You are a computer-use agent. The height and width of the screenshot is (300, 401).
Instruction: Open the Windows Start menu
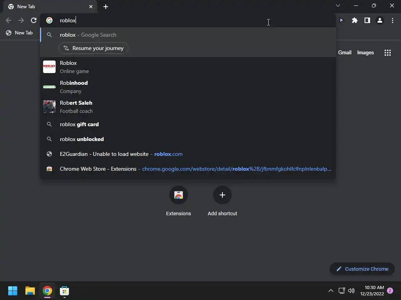point(13,291)
